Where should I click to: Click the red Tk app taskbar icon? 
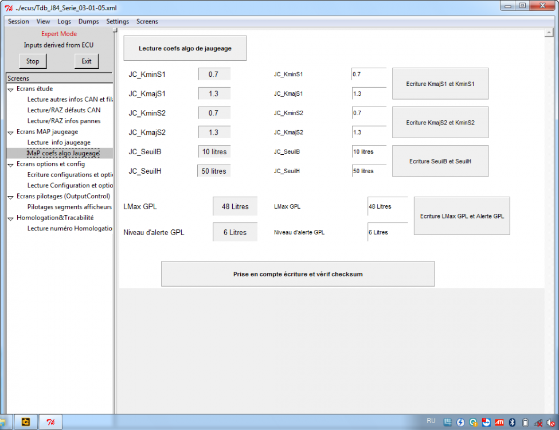click(x=50, y=422)
